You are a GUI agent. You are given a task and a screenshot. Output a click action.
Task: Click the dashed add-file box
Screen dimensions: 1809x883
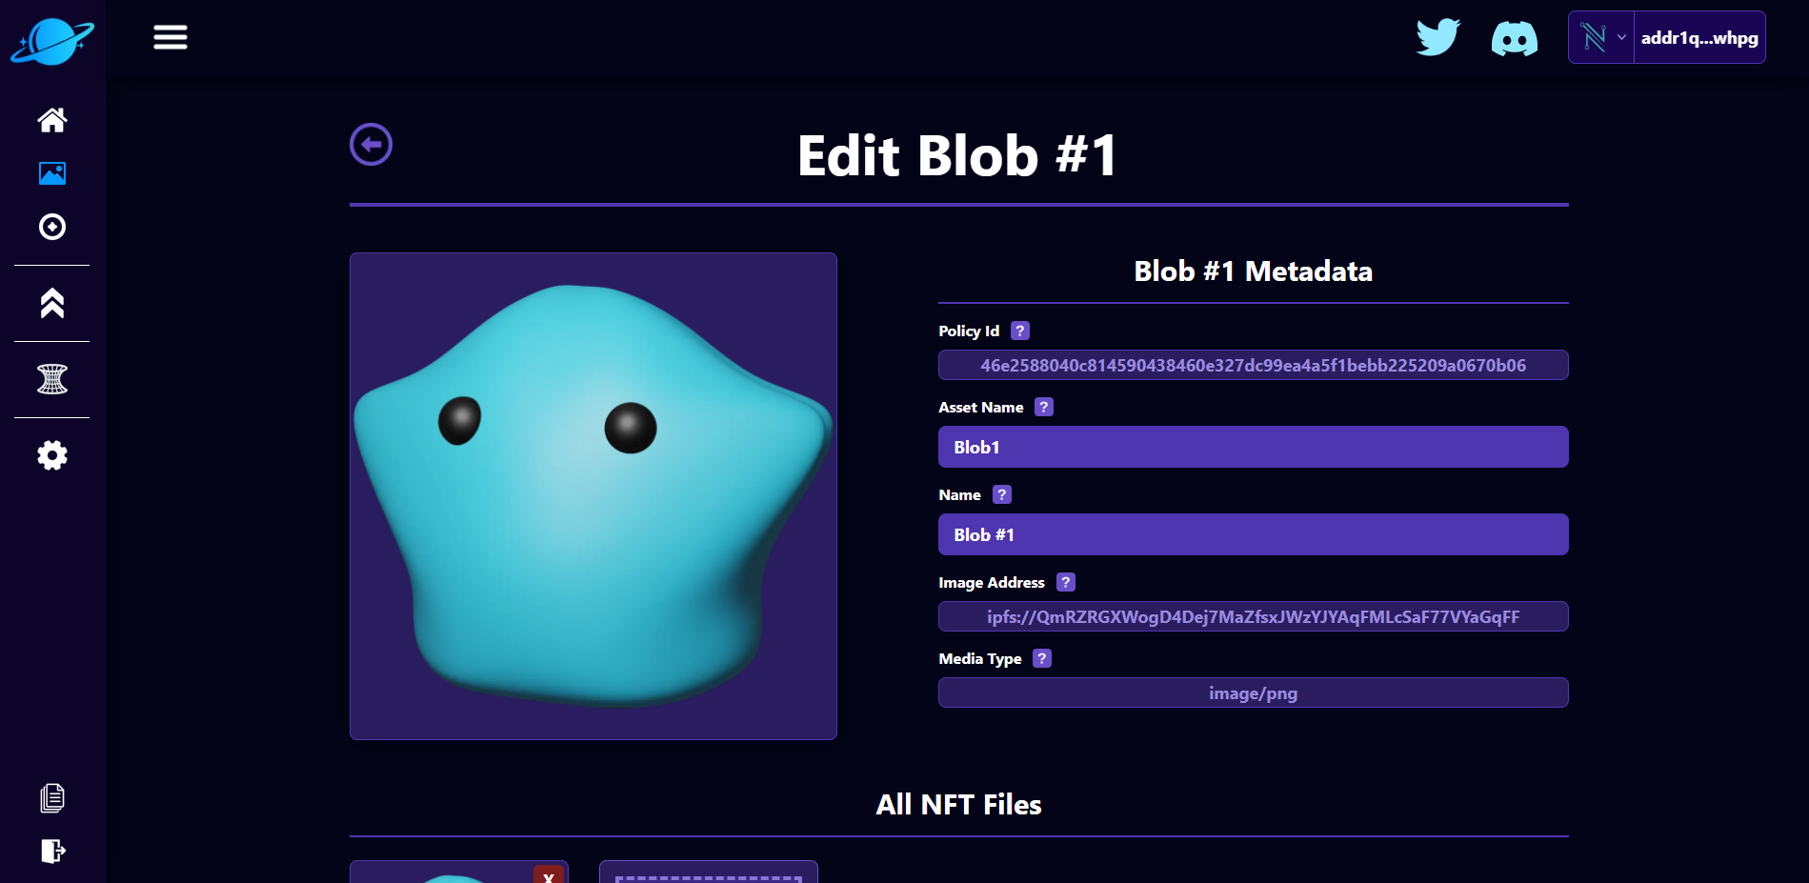(709, 873)
